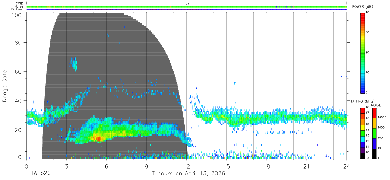390x180 pixels.
Task: Click the NOISE colorbar
Action: click(x=374, y=133)
